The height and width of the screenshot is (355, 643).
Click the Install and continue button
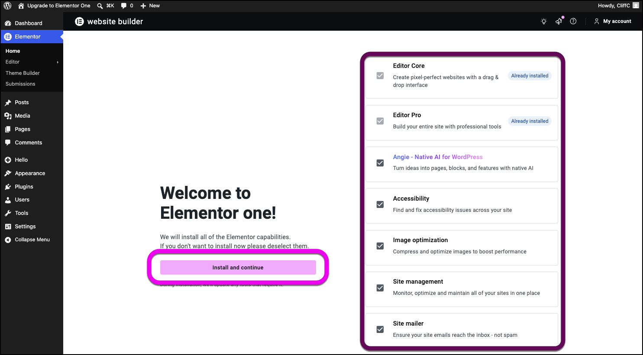(238, 268)
